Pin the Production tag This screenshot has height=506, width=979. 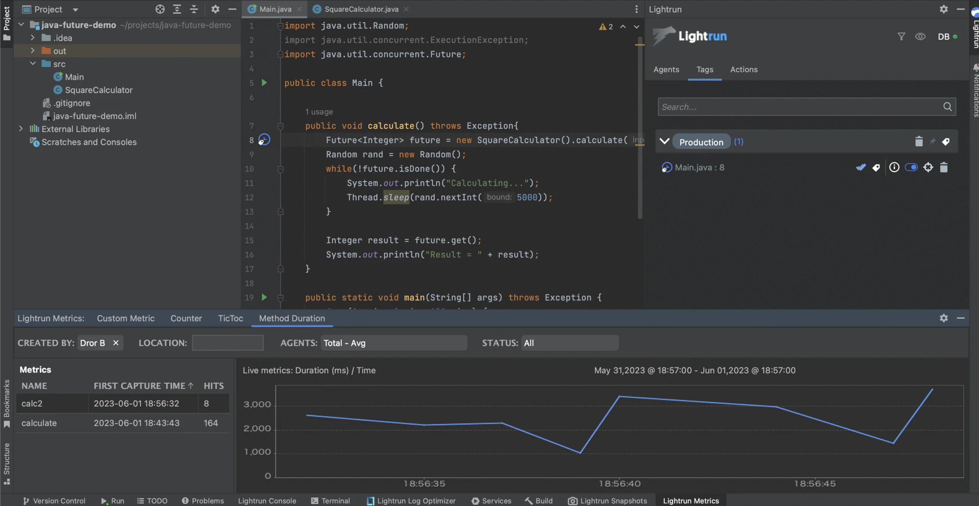click(x=933, y=141)
